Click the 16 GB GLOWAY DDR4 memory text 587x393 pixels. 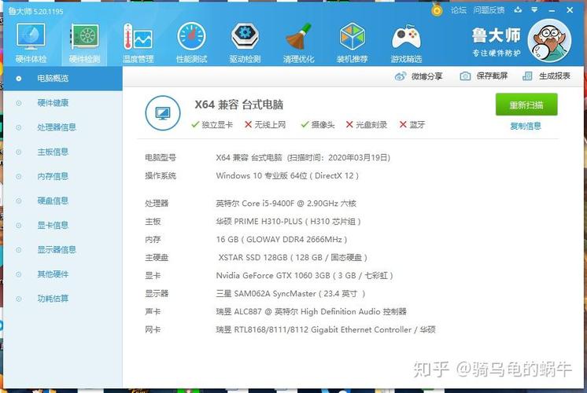(x=282, y=239)
